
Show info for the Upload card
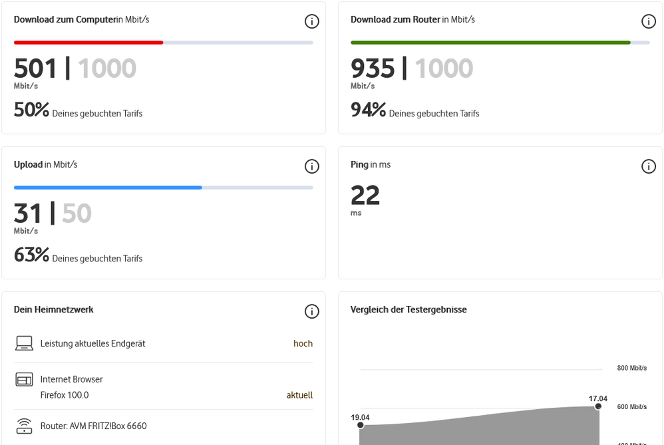tap(311, 166)
